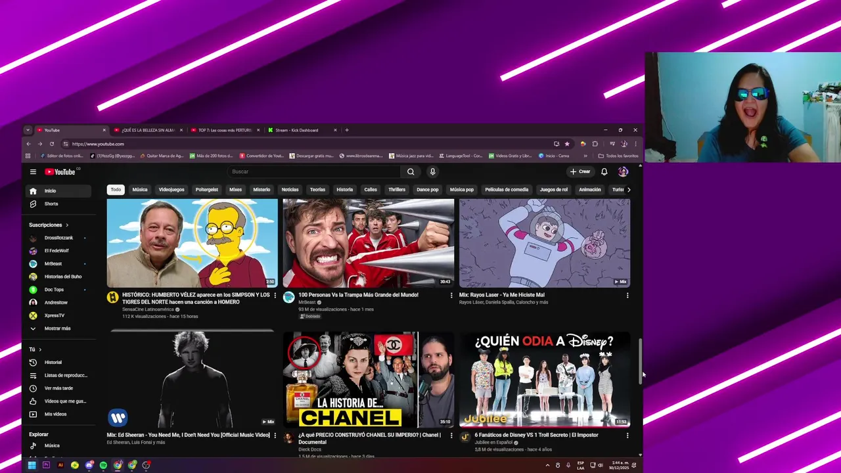Open a new browser tab
Screen dimensions: 841x473
click(x=347, y=130)
